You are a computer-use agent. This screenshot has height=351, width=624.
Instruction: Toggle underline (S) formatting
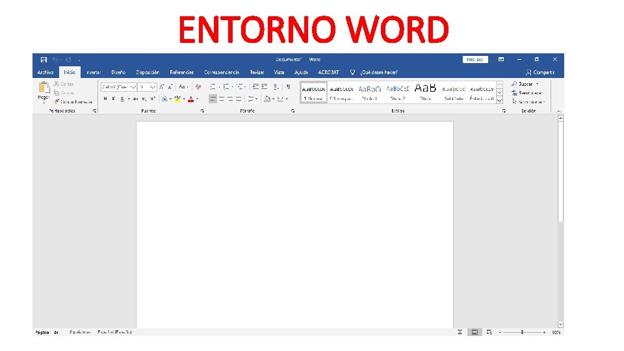pyautogui.click(x=122, y=99)
